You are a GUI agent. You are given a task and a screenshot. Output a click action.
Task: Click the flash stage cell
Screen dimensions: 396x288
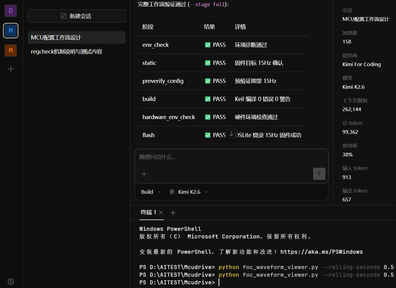148,135
